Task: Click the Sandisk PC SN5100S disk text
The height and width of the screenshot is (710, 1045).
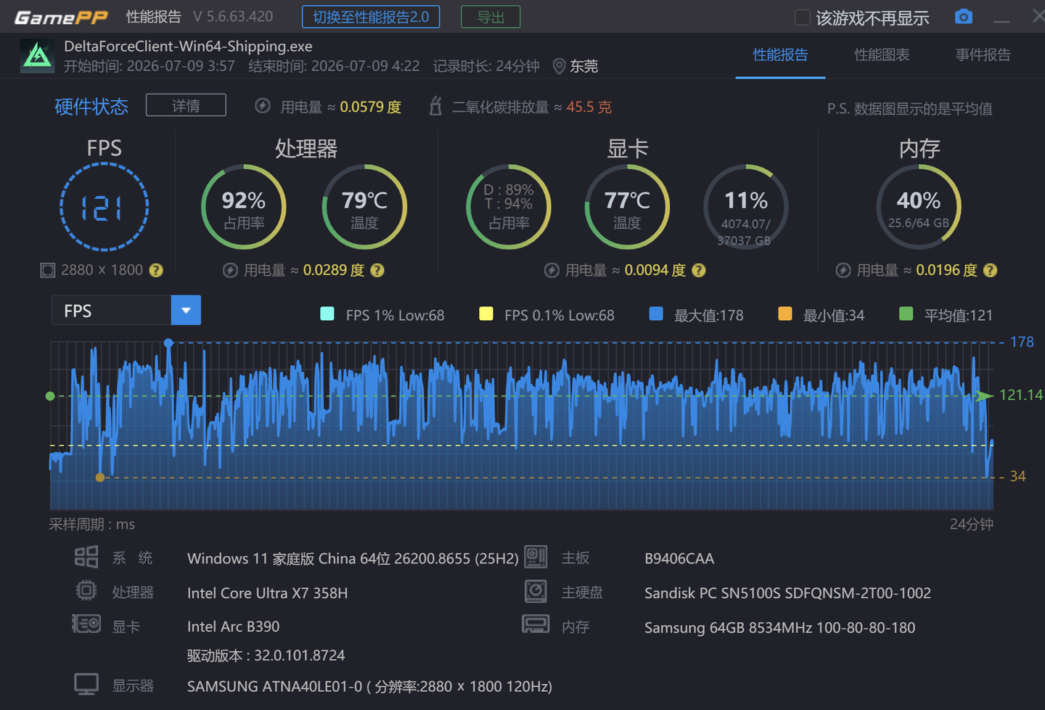Action: tap(787, 593)
